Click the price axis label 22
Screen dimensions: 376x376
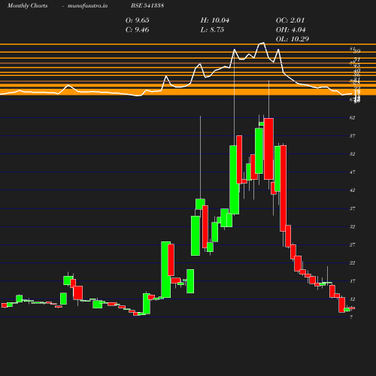(x=352, y=263)
